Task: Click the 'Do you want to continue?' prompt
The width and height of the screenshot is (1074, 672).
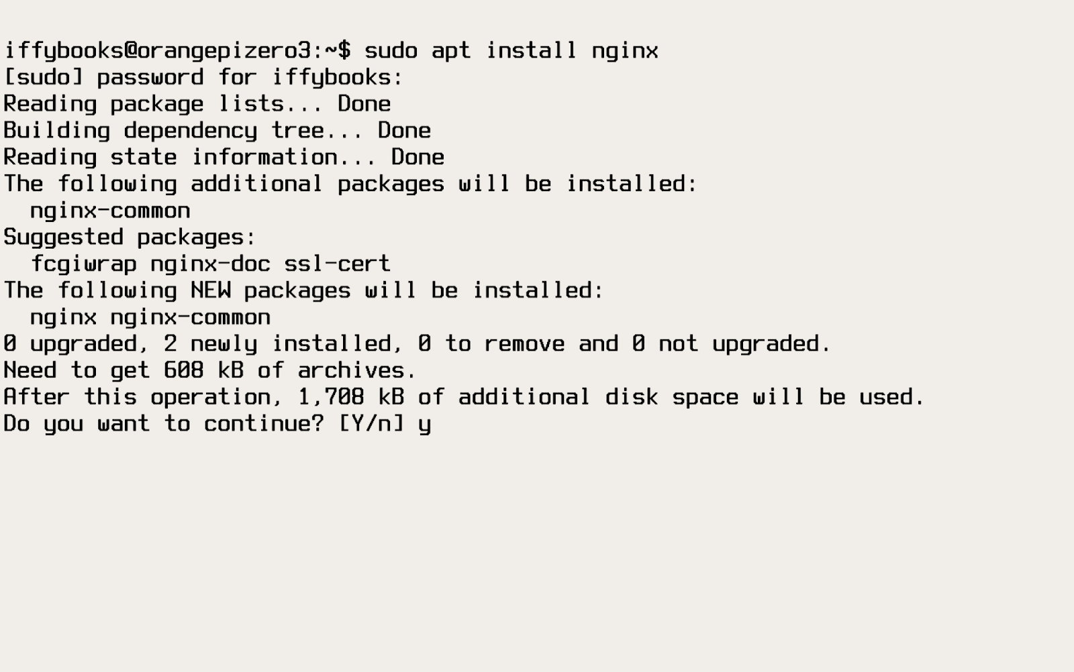Action: [x=164, y=424]
